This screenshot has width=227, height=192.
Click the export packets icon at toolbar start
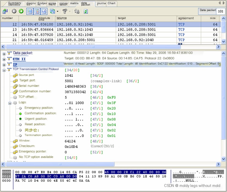[5, 11]
